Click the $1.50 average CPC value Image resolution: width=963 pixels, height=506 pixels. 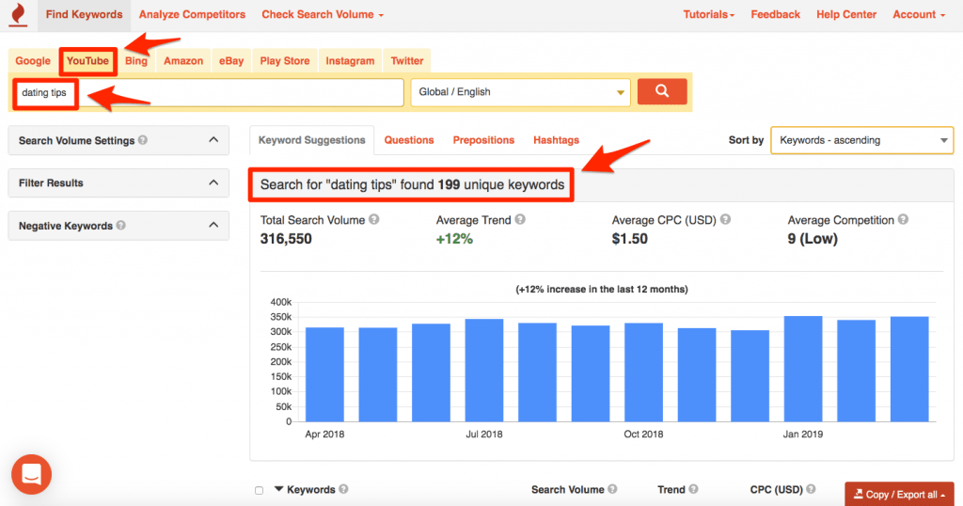tap(629, 239)
